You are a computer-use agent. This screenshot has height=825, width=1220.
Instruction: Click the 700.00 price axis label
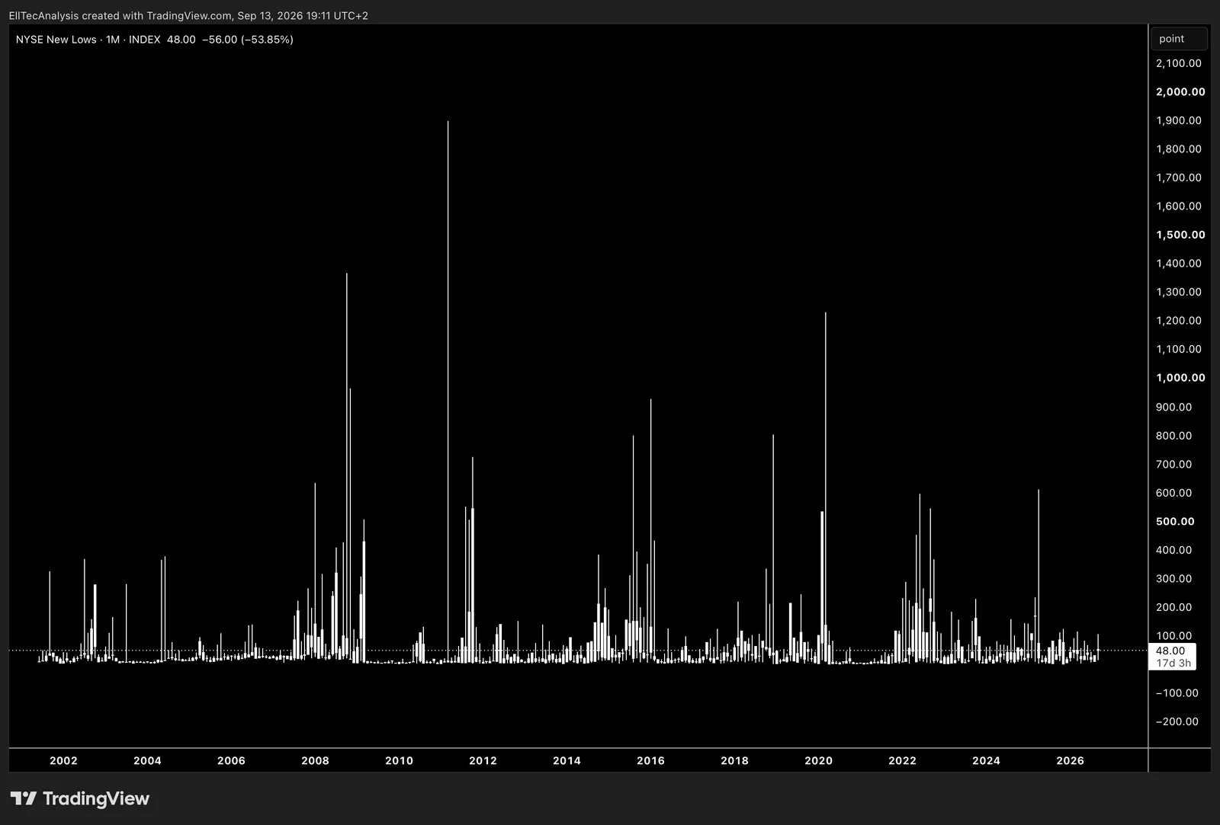pos(1173,464)
